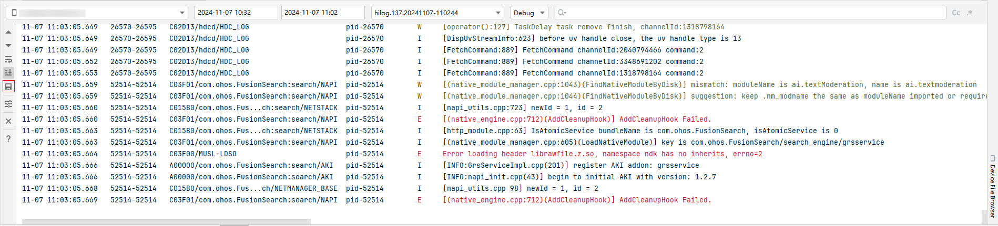The image size is (998, 226).
Task: Click the up arrow in the log sidebar
Action: point(8,33)
